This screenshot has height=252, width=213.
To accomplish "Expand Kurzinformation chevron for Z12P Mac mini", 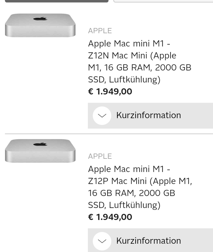I will pos(102,241).
